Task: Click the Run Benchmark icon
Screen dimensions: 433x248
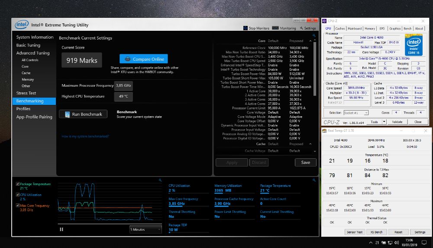Action: pyautogui.click(x=67, y=114)
